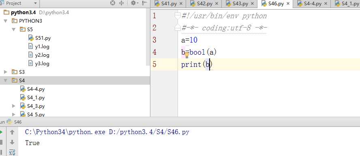Click the scroll-from-source target icon

pos(113,3)
